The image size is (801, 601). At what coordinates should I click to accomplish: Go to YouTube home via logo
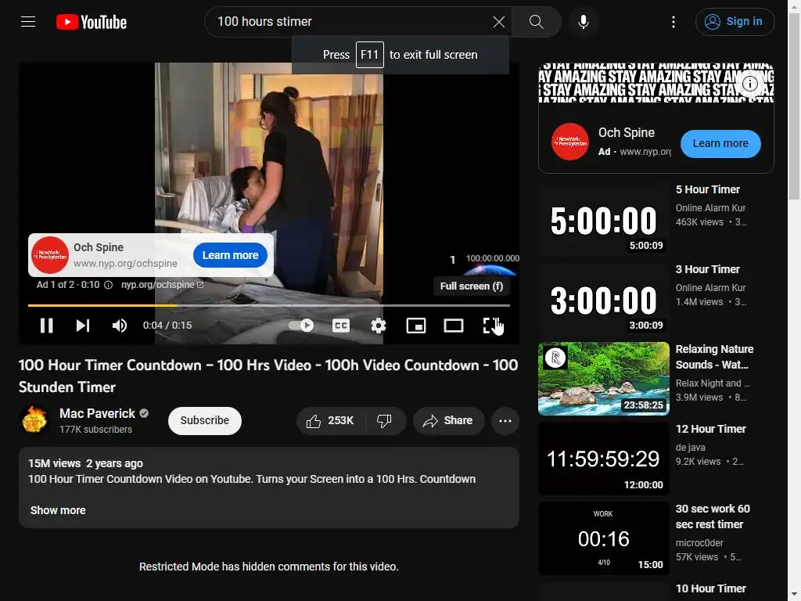(x=92, y=22)
